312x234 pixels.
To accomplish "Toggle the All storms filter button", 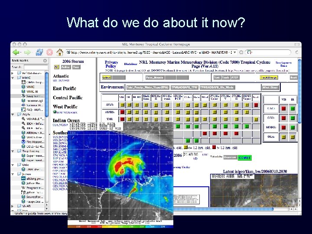I will (56, 67).
